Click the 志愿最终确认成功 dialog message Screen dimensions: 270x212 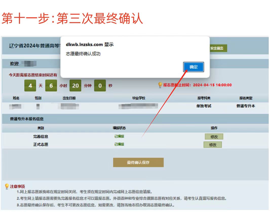(83, 54)
